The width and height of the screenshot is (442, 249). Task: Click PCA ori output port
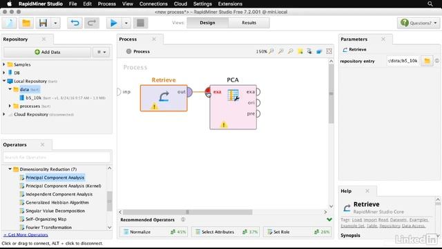point(258,102)
